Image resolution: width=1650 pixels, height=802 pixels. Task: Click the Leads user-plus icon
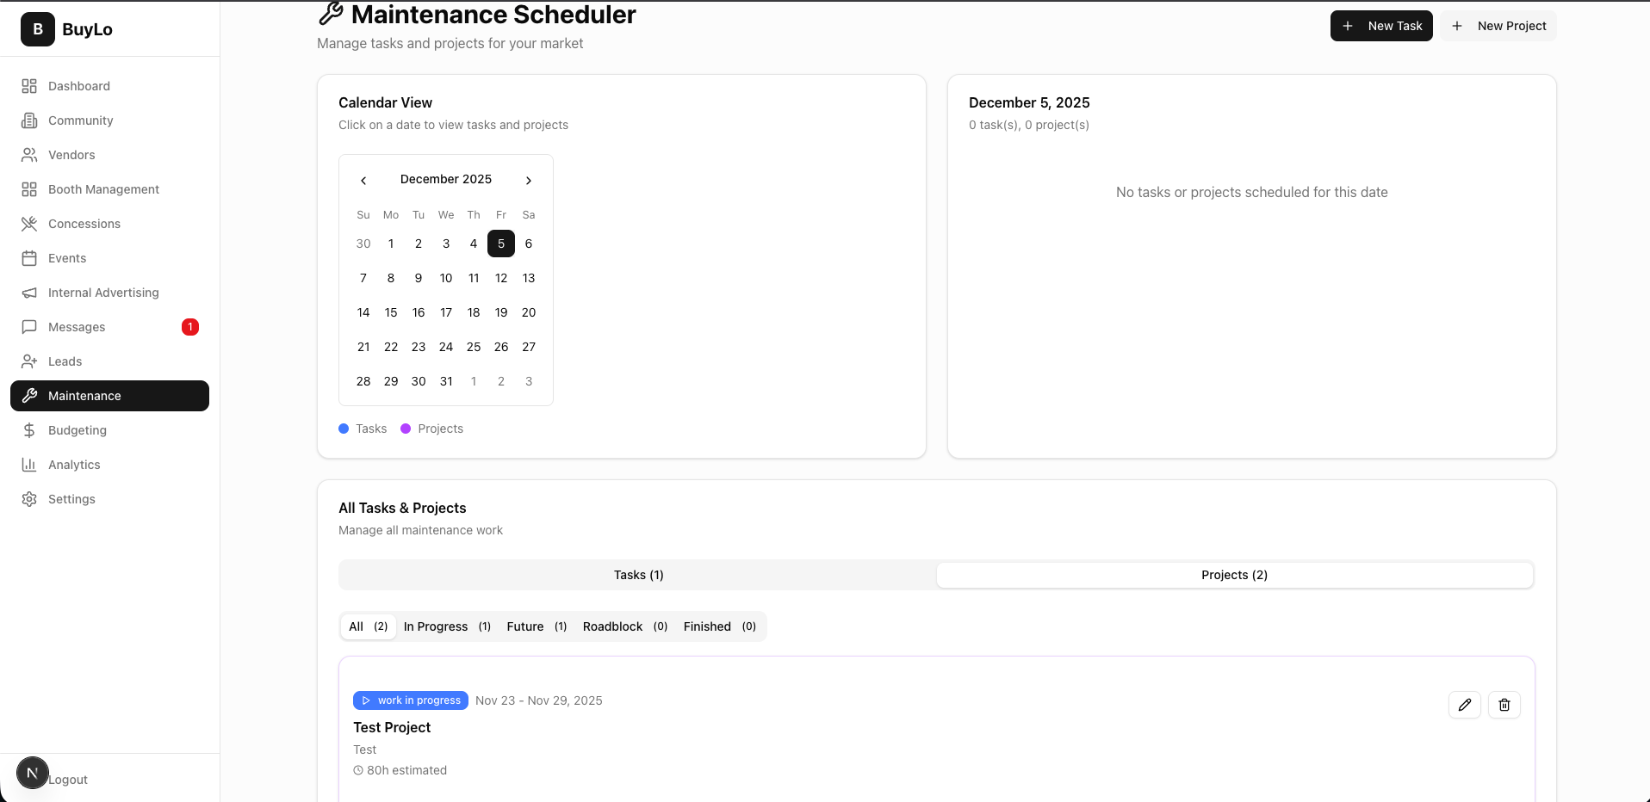[29, 361]
